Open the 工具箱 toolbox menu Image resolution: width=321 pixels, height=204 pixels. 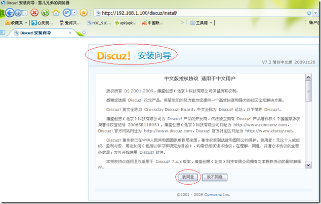coord(199,23)
